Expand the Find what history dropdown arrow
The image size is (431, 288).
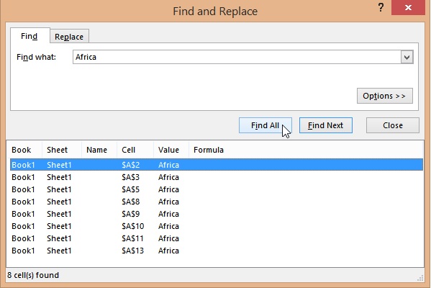(407, 57)
